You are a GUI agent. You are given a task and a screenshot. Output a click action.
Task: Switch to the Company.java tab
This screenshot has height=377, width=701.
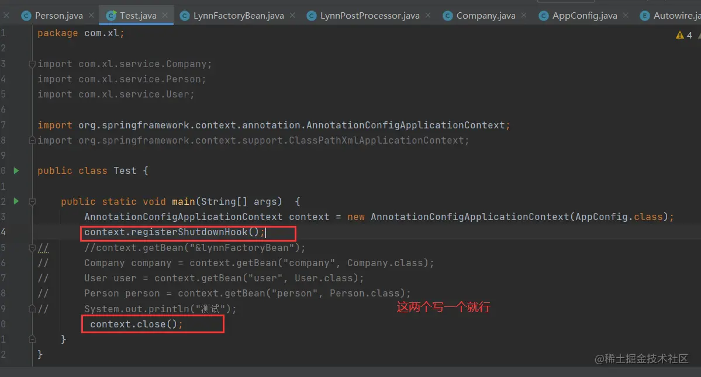tap(485, 16)
